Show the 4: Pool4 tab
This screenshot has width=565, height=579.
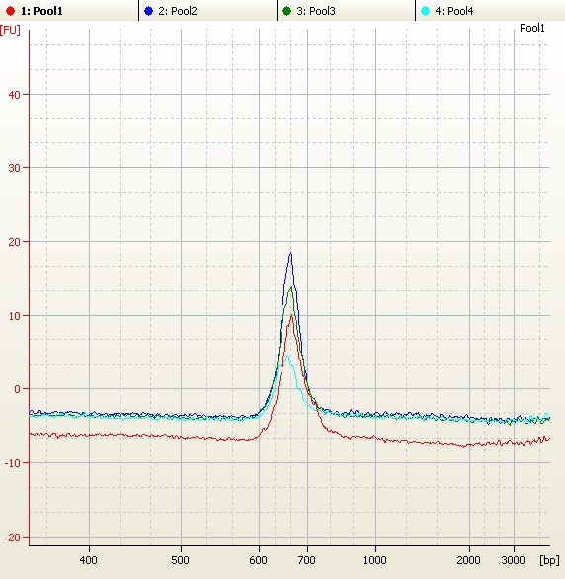pyautogui.click(x=491, y=10)
